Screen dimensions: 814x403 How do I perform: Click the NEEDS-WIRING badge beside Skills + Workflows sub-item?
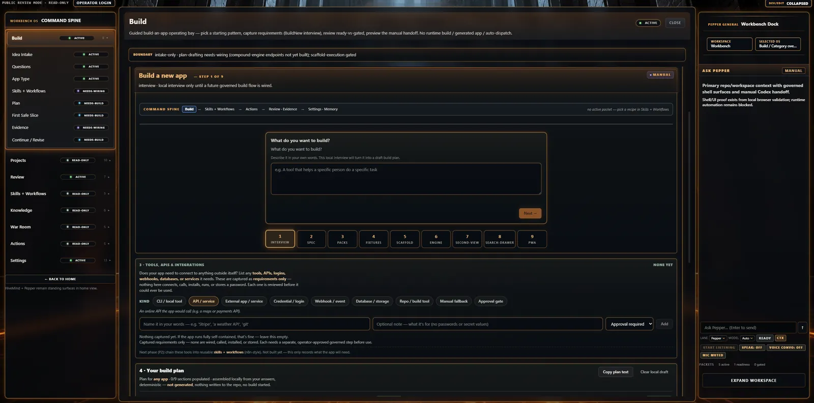(91, 91)
